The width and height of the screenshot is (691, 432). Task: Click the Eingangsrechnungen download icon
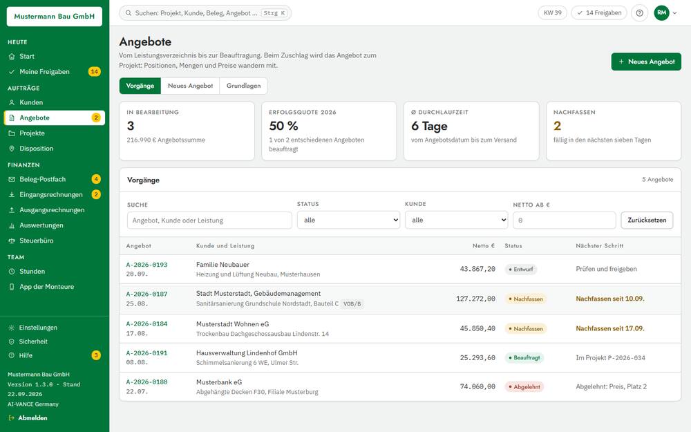12,195
